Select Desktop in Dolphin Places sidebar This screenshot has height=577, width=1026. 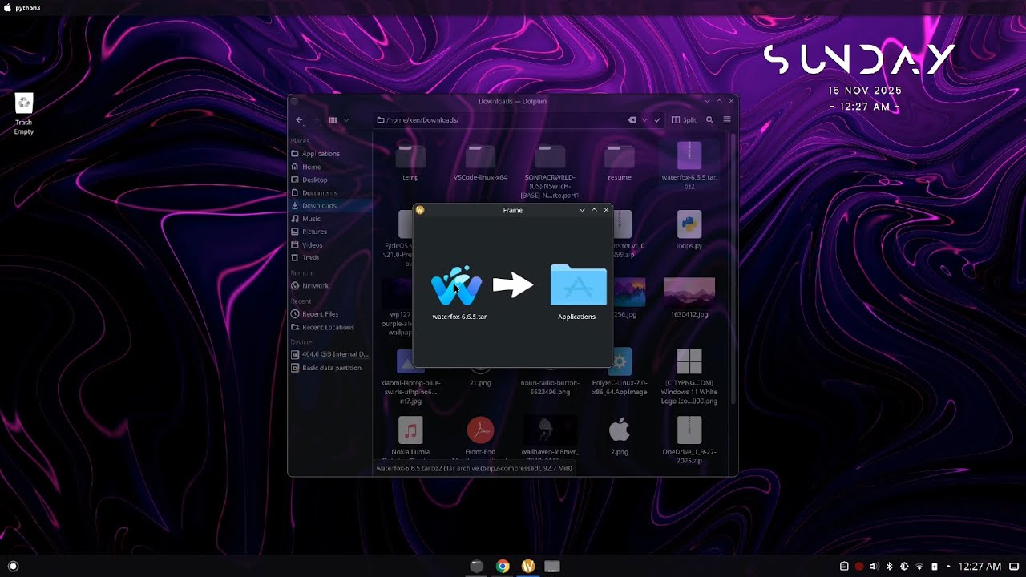tap(331, 180)
